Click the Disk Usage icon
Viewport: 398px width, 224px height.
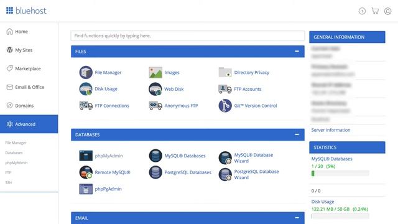tap(86, 89)
